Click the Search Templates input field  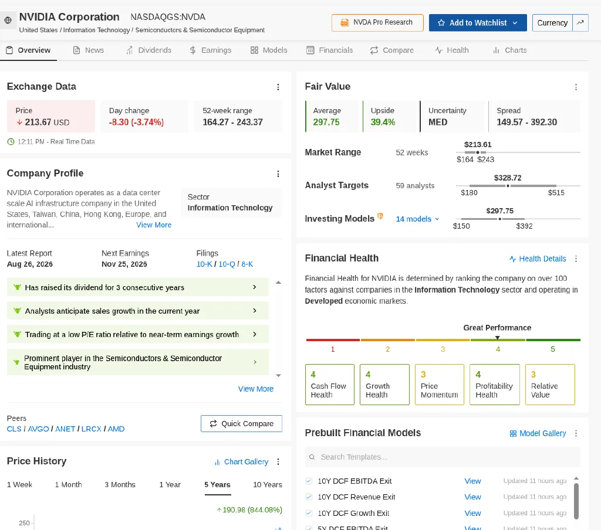pyautogui.click(x=443, y=457)
